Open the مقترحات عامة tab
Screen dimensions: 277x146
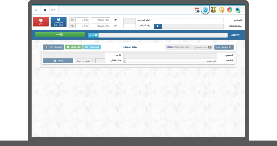pyautogui.click(x=224, y=47)
